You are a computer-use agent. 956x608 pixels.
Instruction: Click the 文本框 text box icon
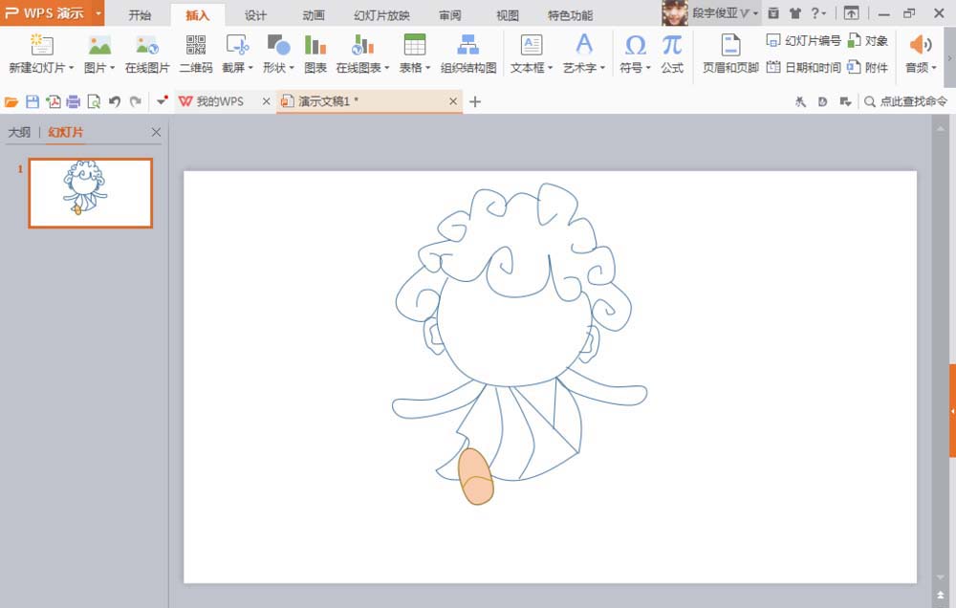coord(531,45)
